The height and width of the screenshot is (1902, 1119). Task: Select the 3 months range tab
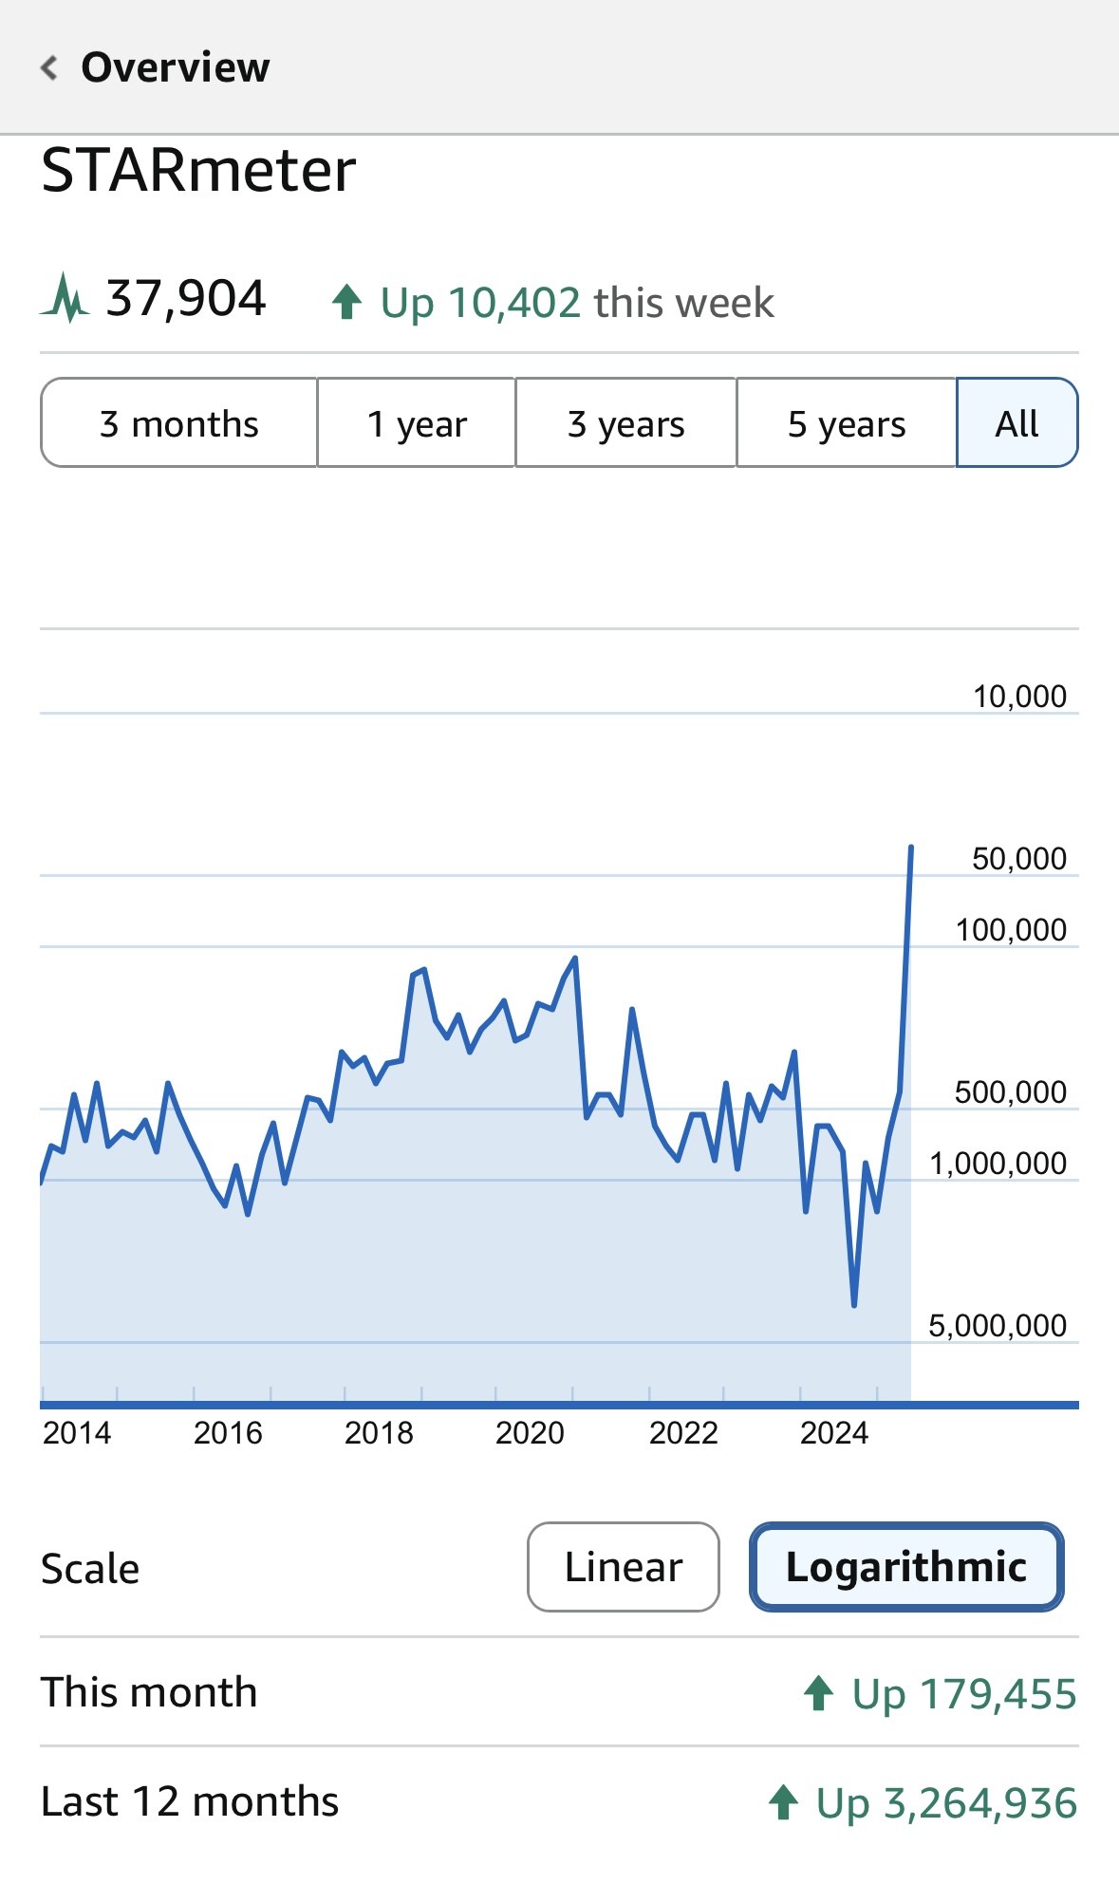point(178,422)
